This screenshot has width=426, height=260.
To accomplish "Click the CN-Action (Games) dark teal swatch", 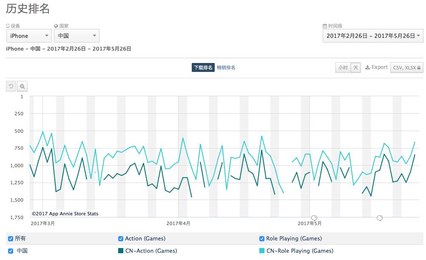I will (120, 251).
